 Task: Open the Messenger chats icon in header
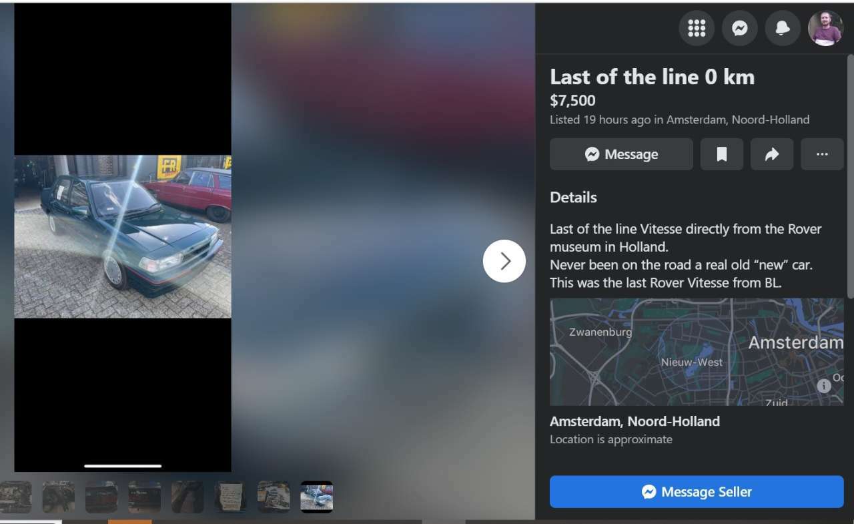(x=739, y=28)
